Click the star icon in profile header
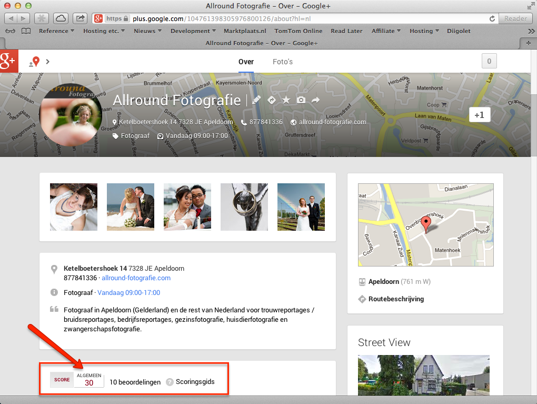This screenshot has height=404, width=537. (x=286, y=100)
